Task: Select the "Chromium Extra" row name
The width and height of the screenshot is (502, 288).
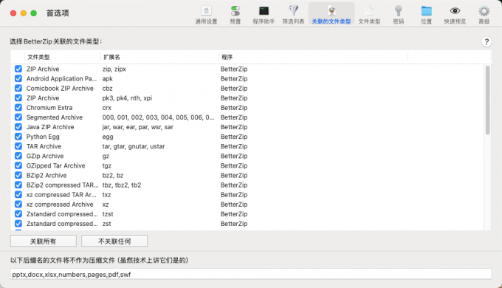Action: [49, 107]
